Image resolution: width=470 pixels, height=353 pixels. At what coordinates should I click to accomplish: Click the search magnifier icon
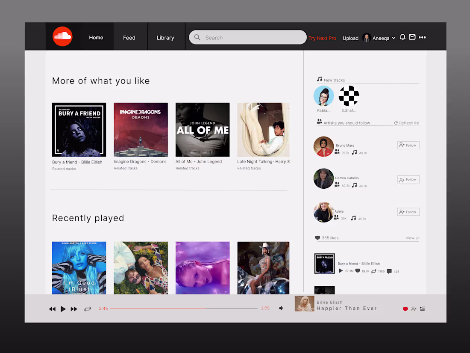click(x=197, y=37)
